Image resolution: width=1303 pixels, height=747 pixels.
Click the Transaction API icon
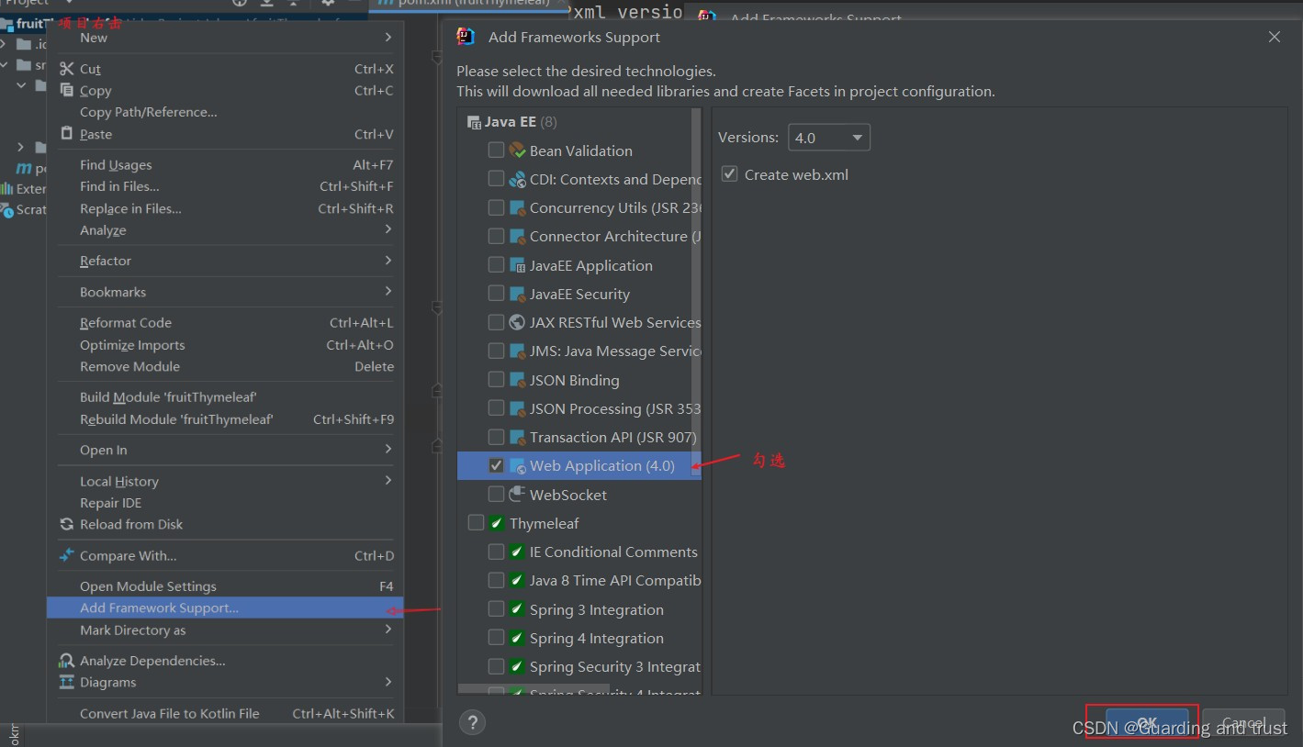pos(517,437)
